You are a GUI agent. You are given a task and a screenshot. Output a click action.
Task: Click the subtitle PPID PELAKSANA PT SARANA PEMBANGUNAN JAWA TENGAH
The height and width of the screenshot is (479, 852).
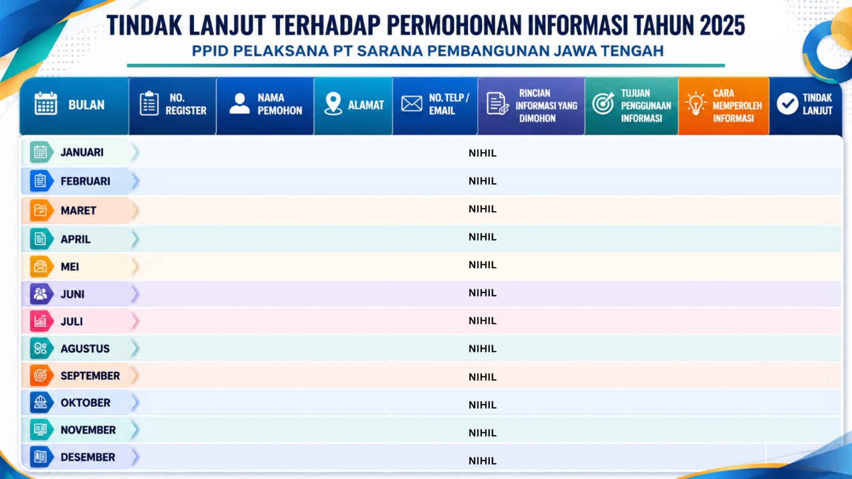click(x=428, y=51)
